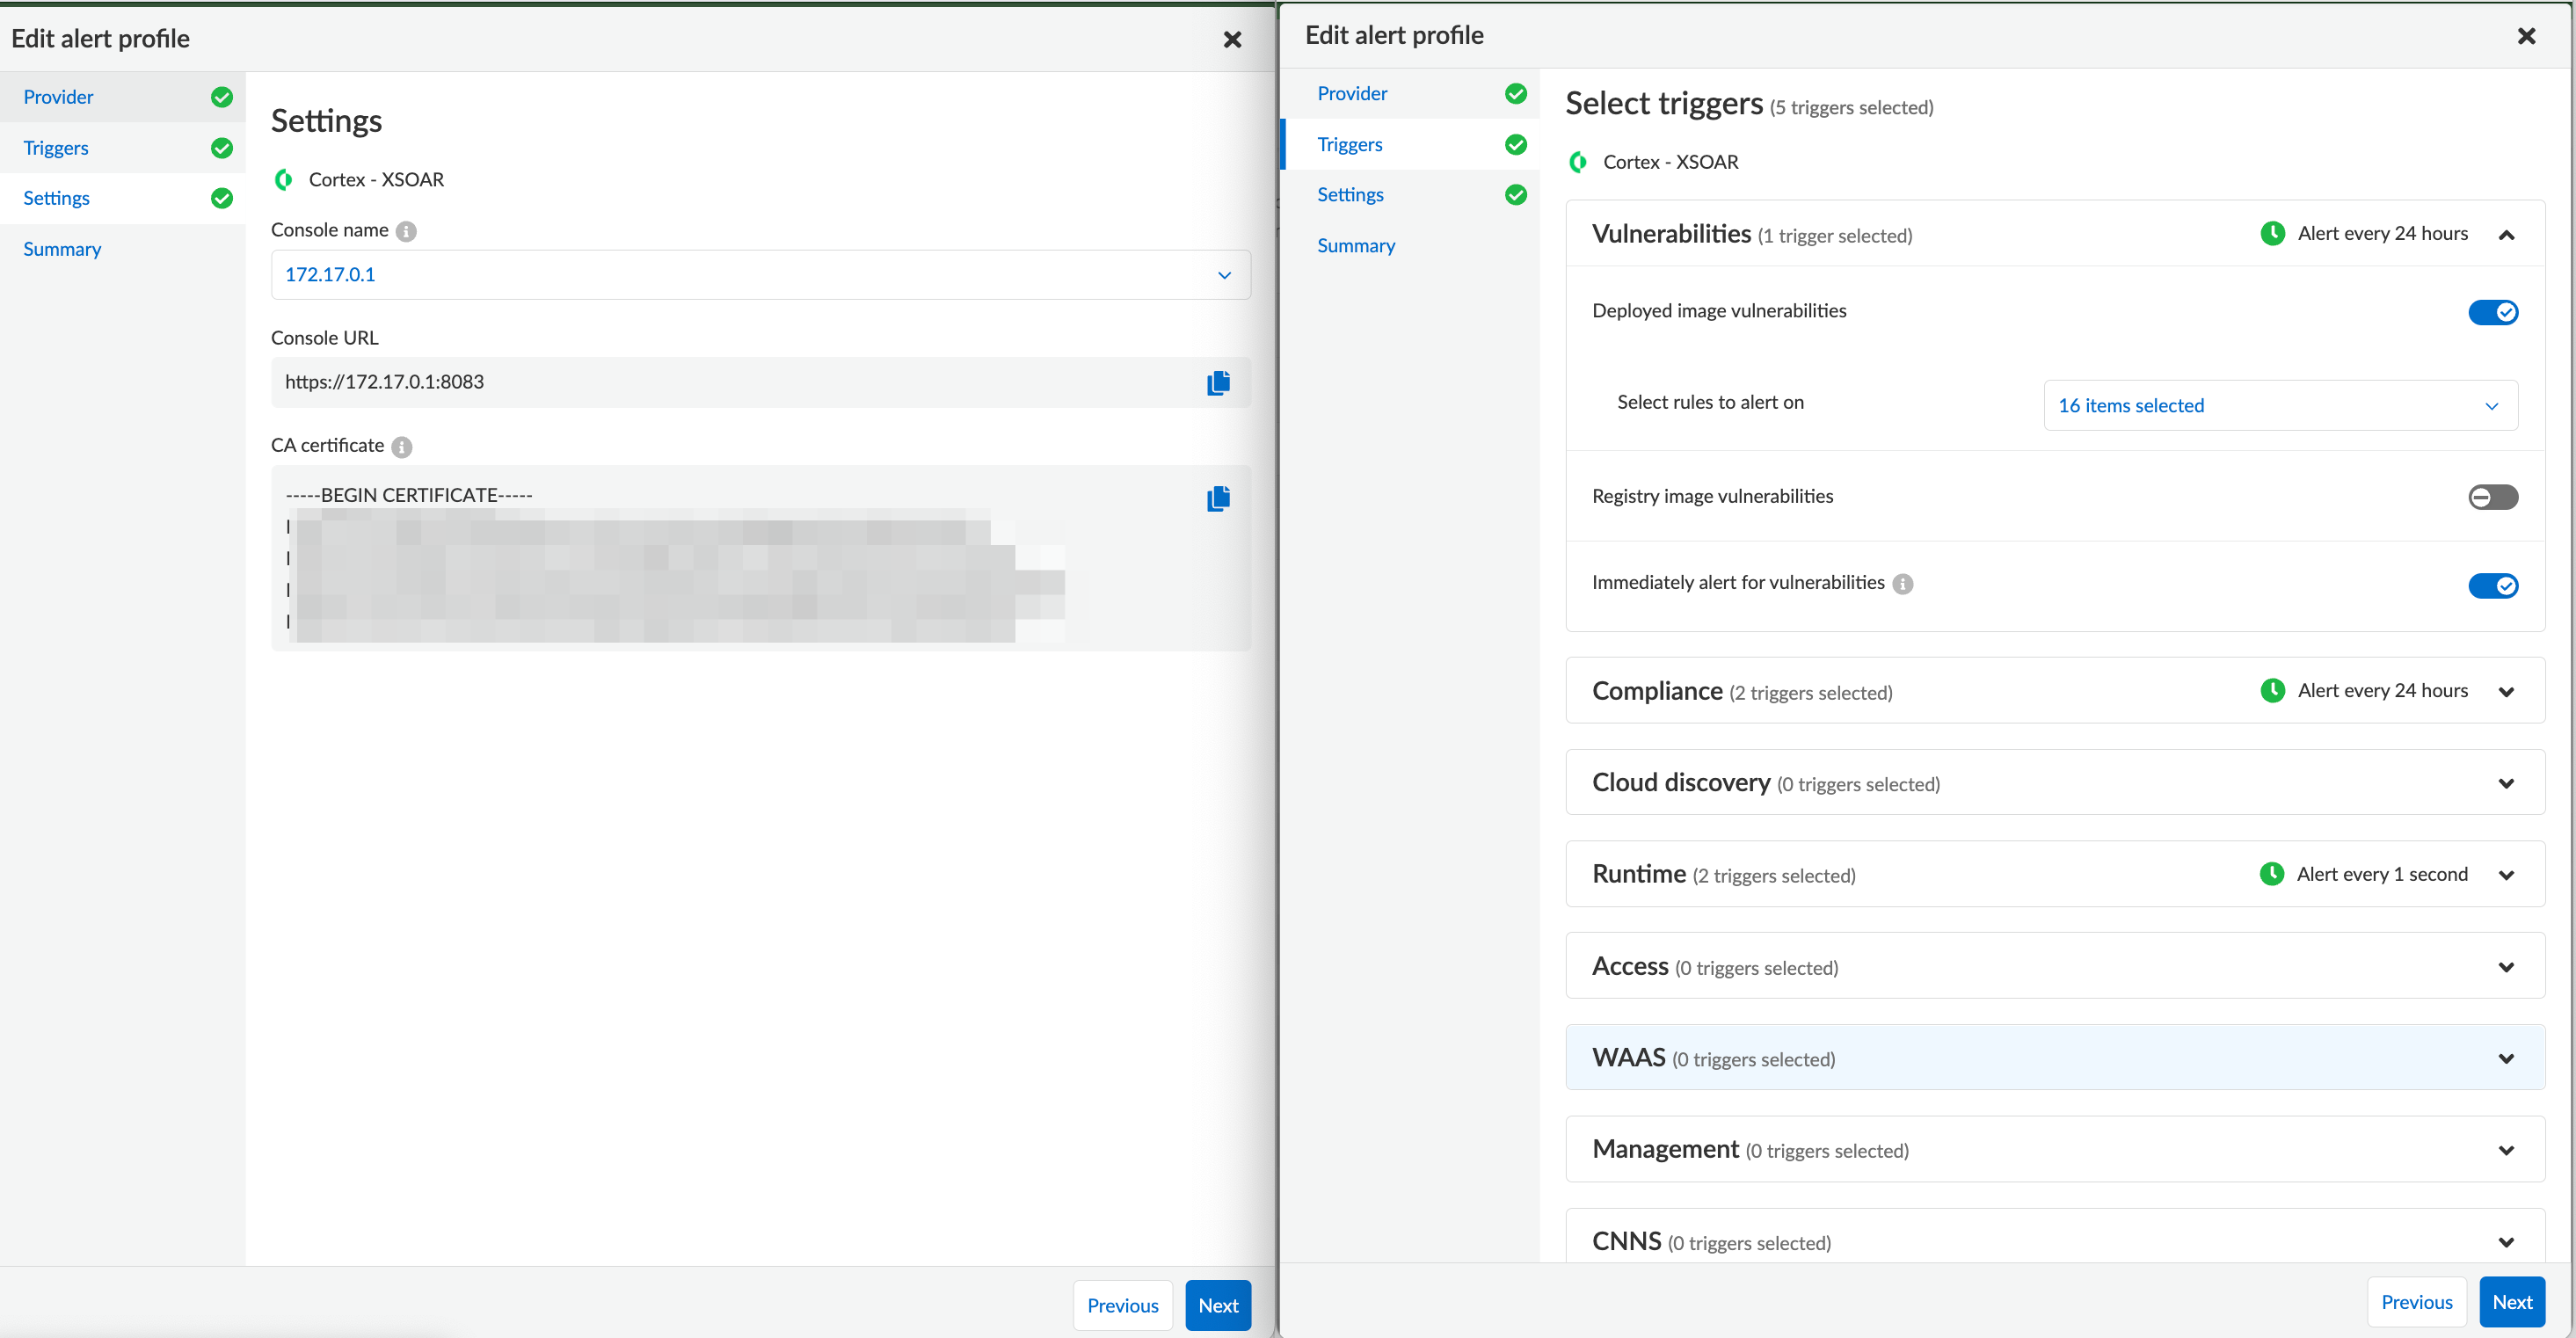Viewport: 2576px width, 1338px height.
Task: Open the 16 items selected rules dropdown
Action: point(2280,406)
